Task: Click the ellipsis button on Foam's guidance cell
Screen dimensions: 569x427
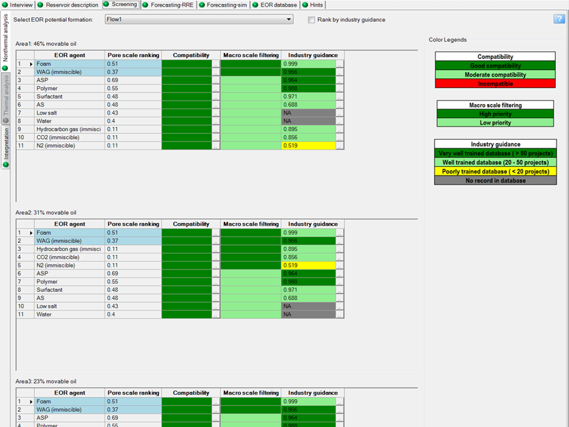Action: click(338, 64)
